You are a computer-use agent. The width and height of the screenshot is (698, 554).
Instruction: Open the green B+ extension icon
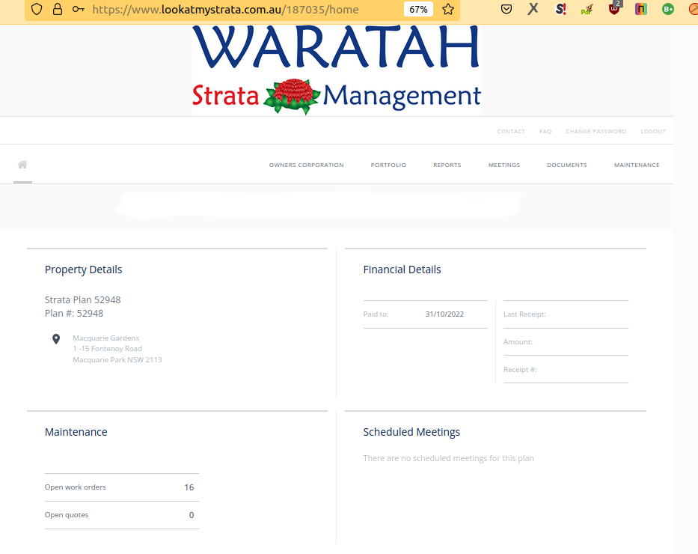click(x=668, y=9)
